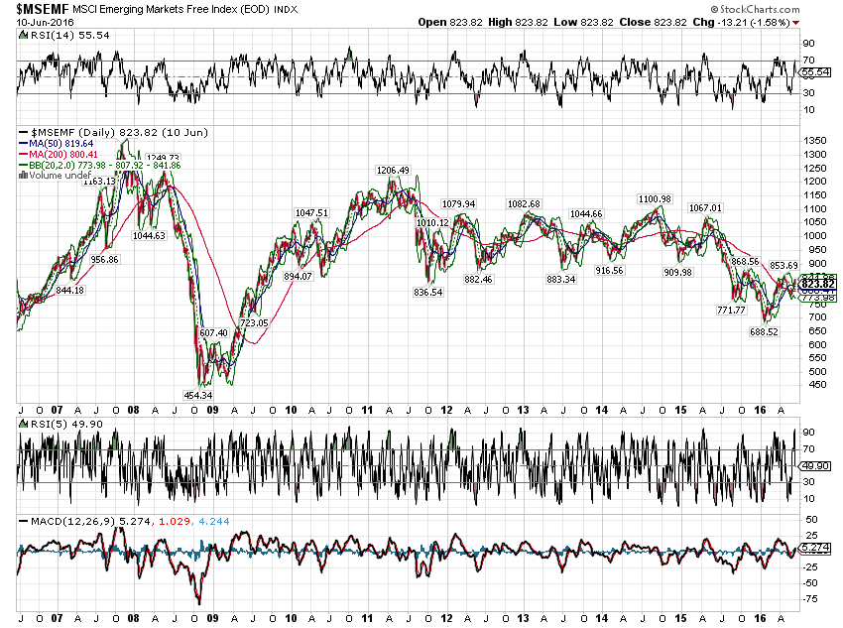Click the MACD(12,26,9) indicator label
The height and width of the screenshot is (628, 843).
[x=72, y=521]
